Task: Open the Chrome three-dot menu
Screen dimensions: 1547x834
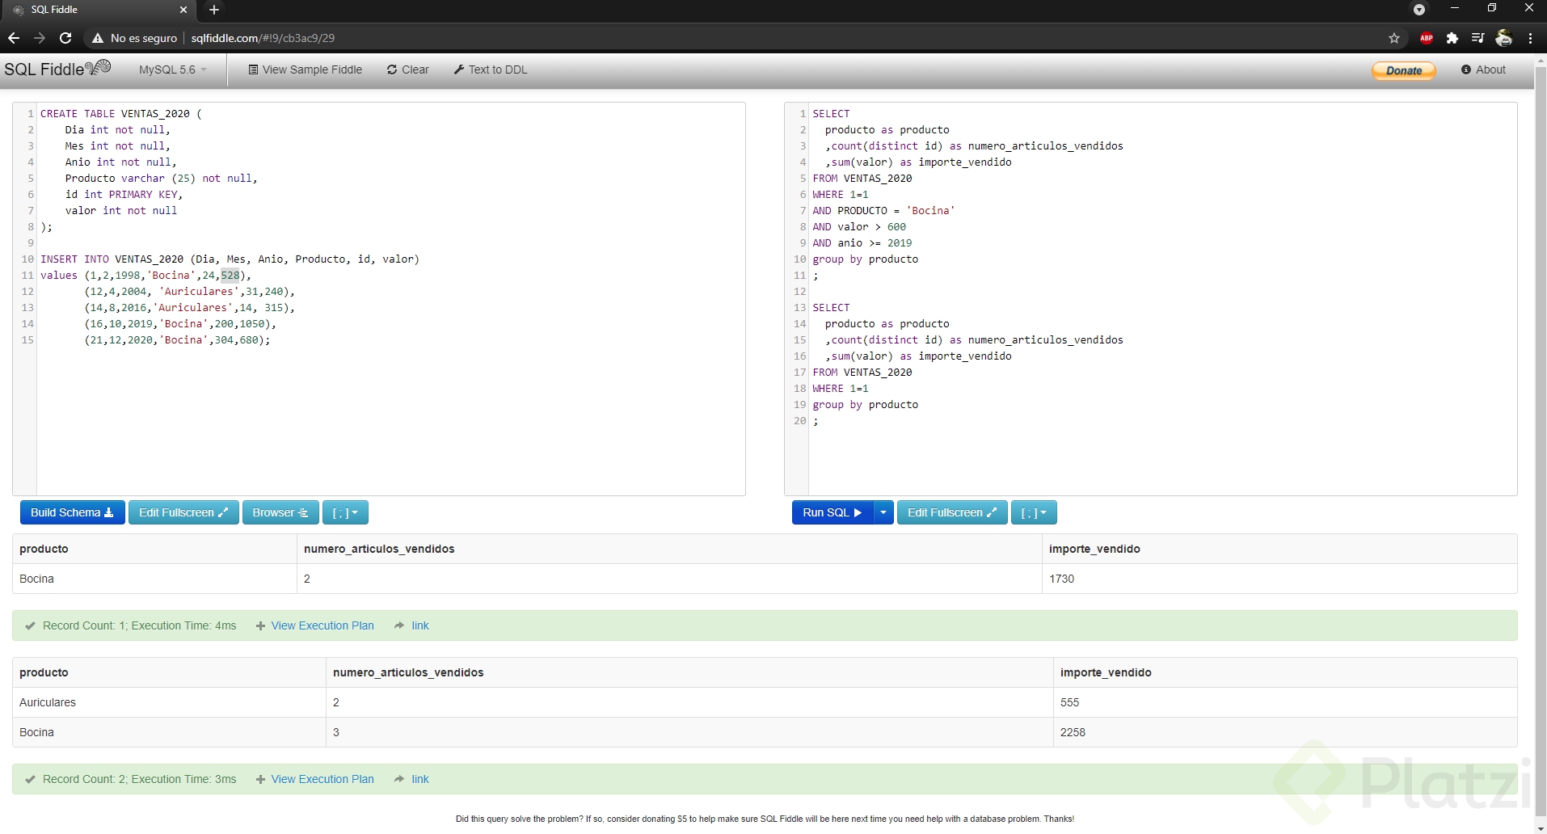Action: [x=1530, y=38]
